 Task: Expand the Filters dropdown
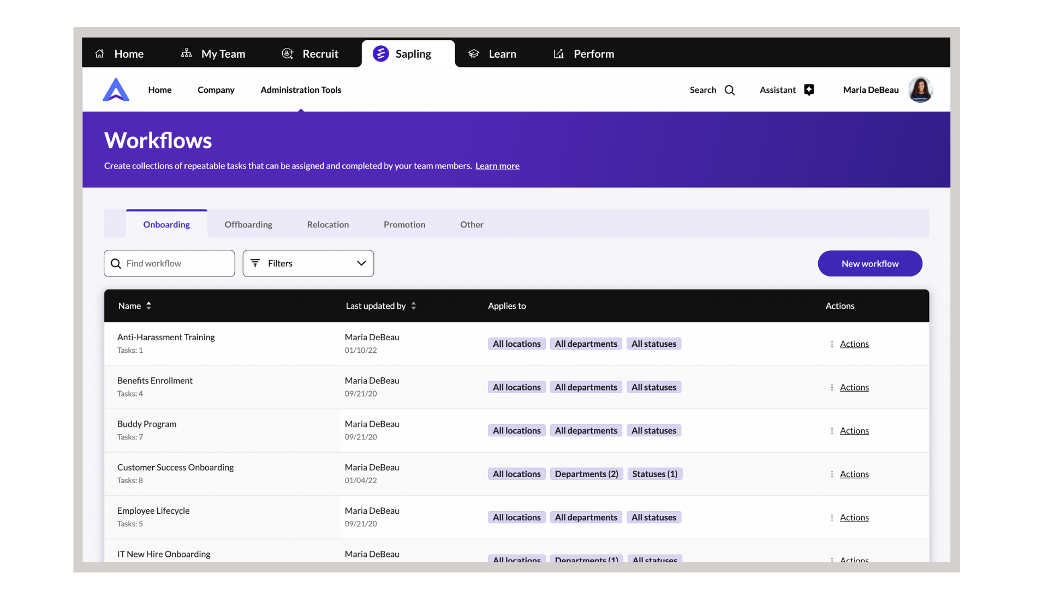coord(361,263)
